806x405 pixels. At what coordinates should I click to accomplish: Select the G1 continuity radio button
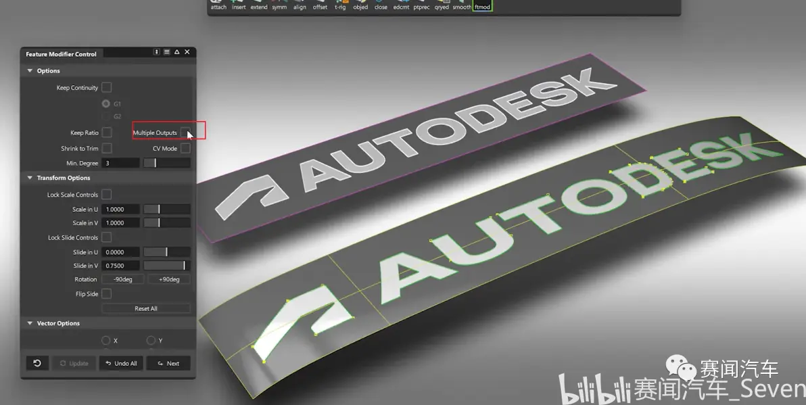click(x=106, y=103)
